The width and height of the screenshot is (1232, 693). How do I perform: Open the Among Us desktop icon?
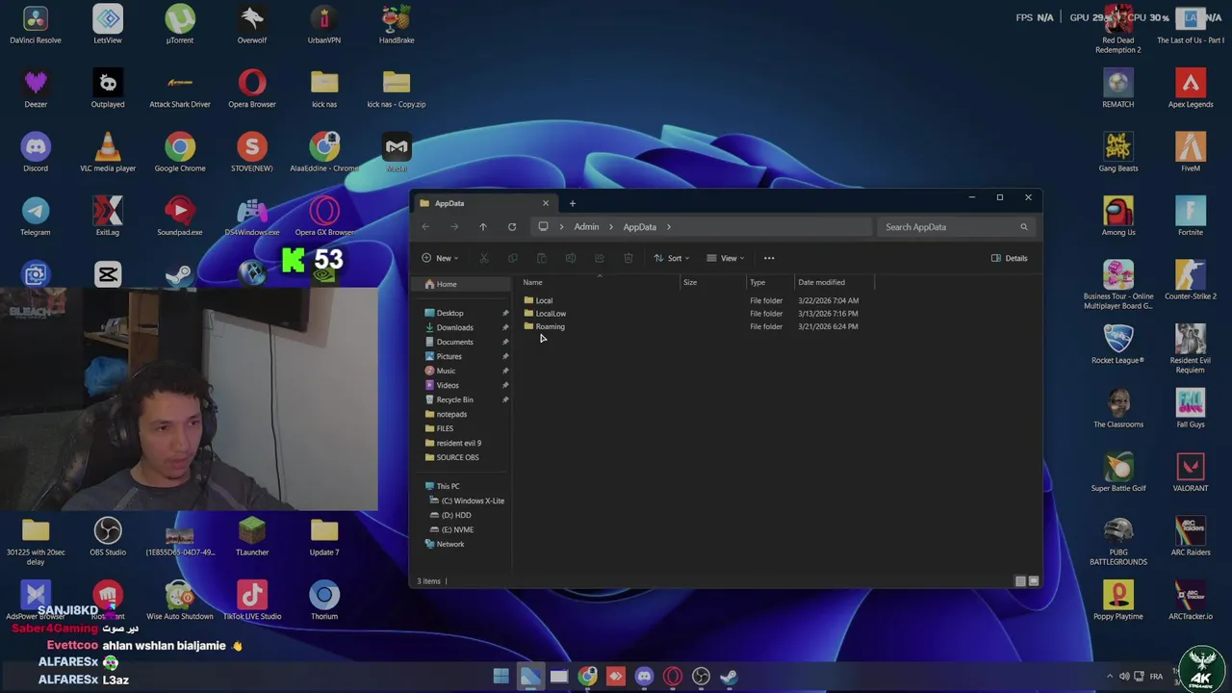point(1118,217)
